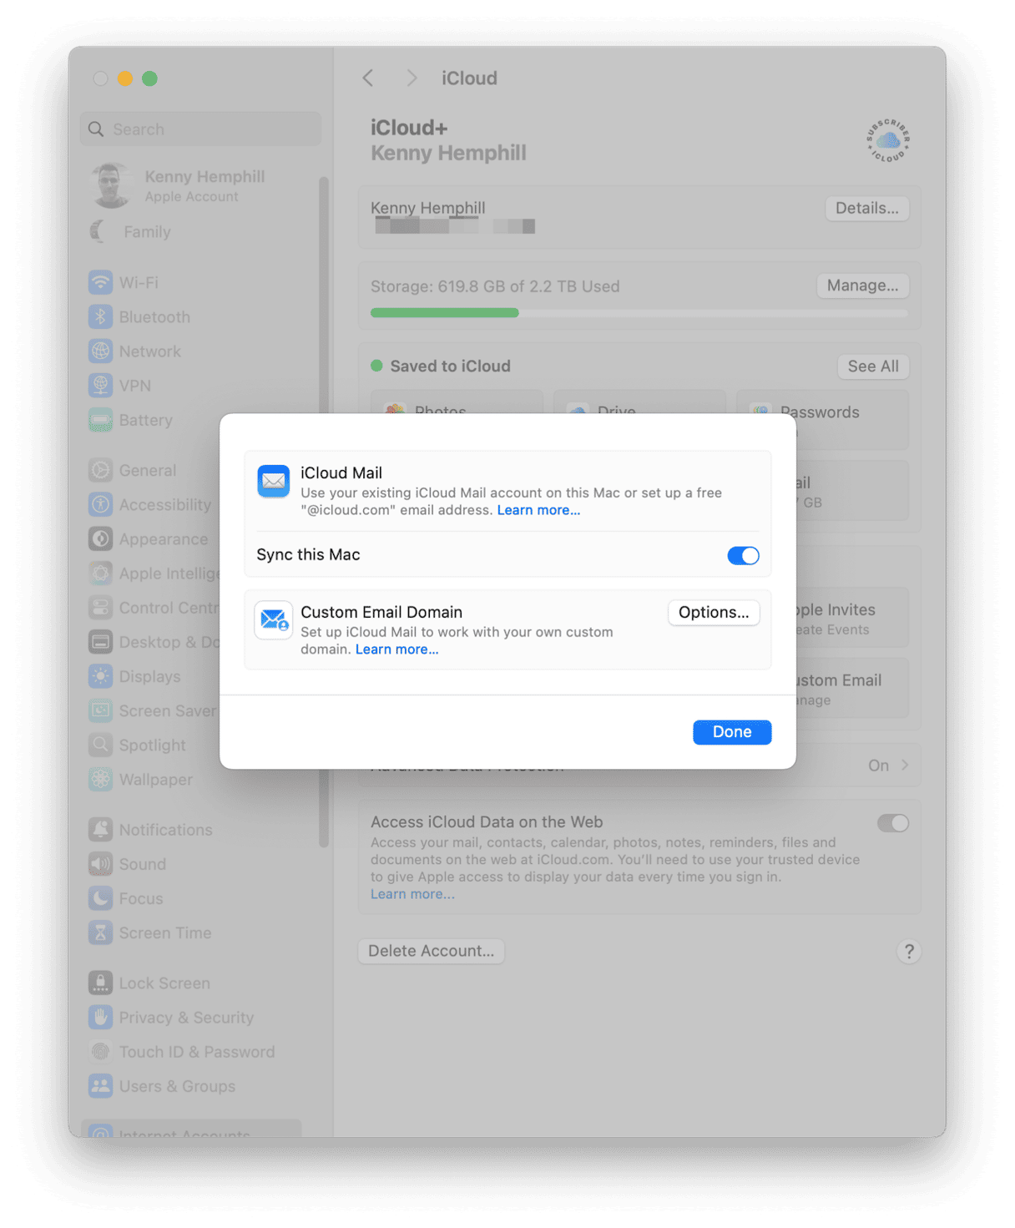
Task: Click the Details button
Action: (x=867, y=208)
